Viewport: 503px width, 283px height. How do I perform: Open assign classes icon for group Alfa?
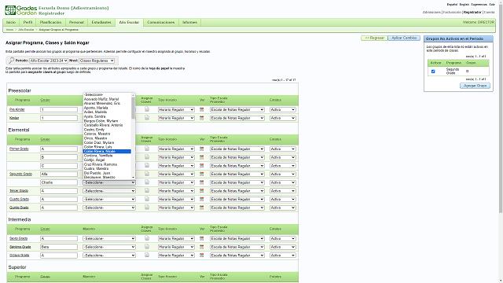coord(147,174)
